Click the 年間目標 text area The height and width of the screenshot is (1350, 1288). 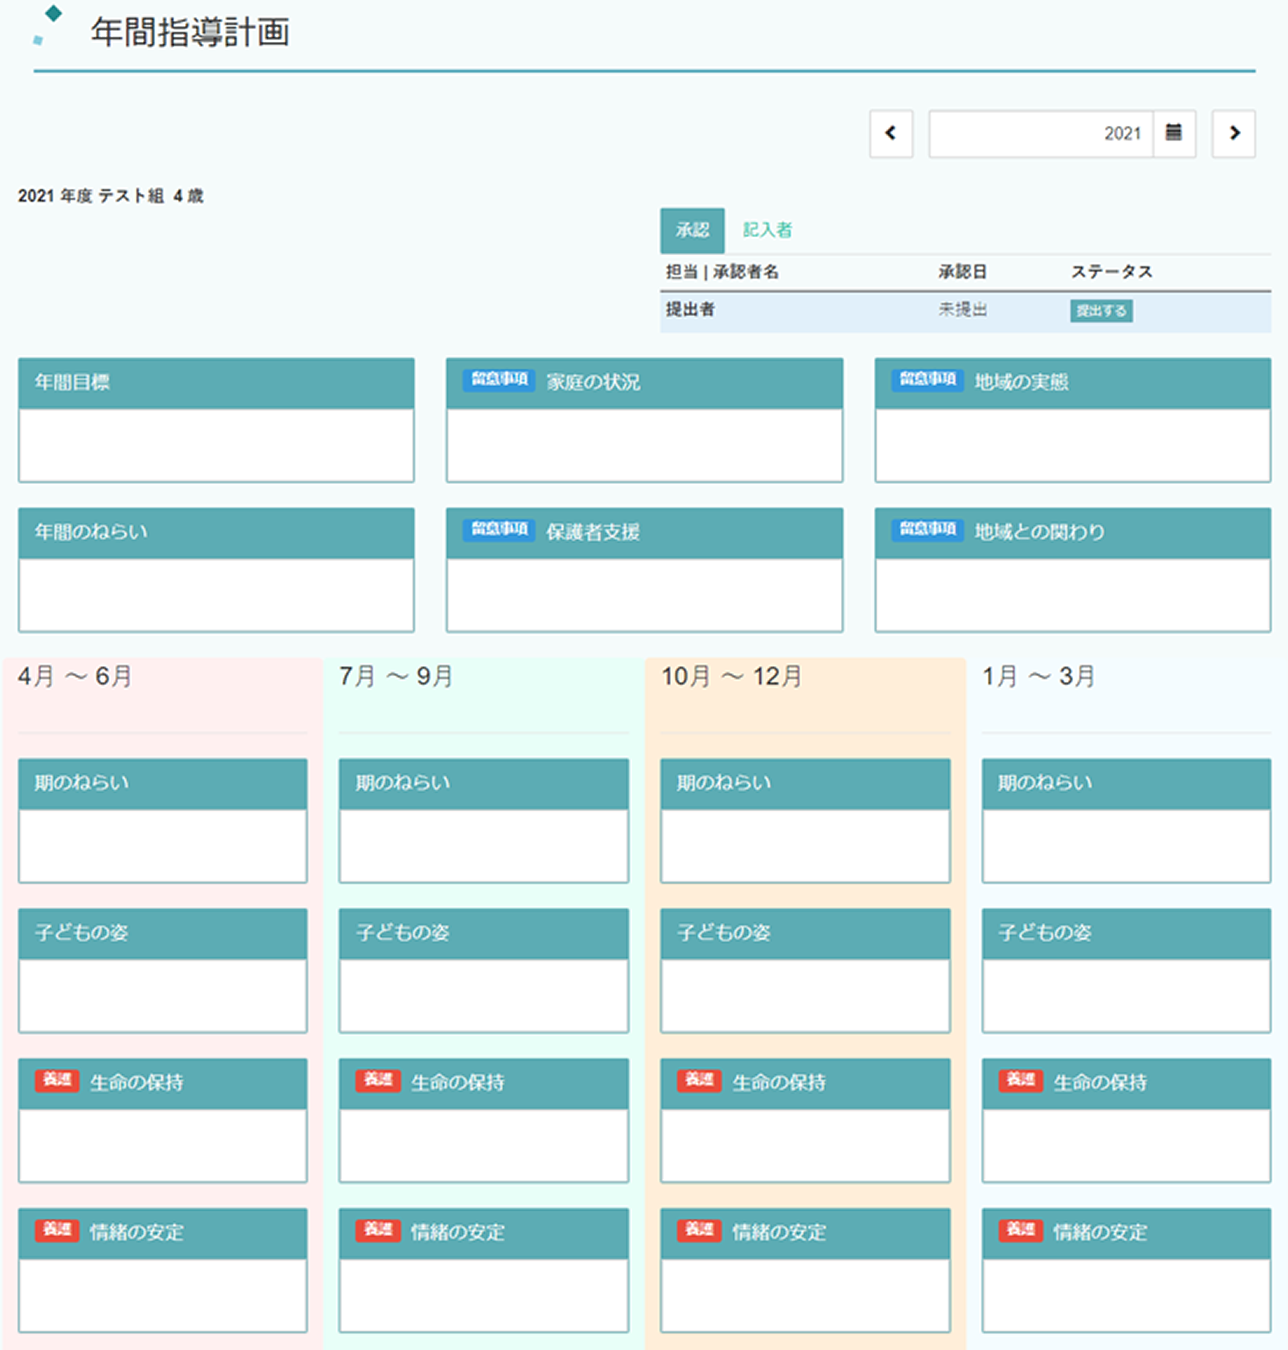tap(216, 445)
